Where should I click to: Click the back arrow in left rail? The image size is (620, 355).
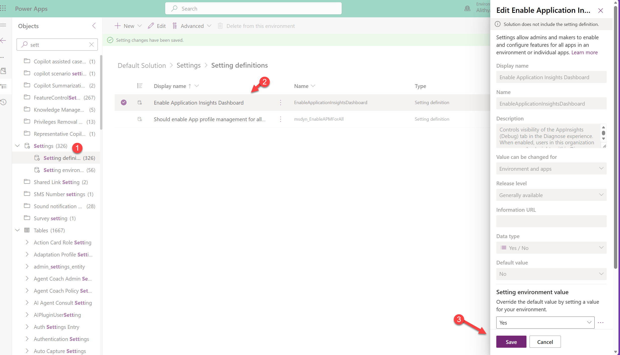click(x=3, y=40)
